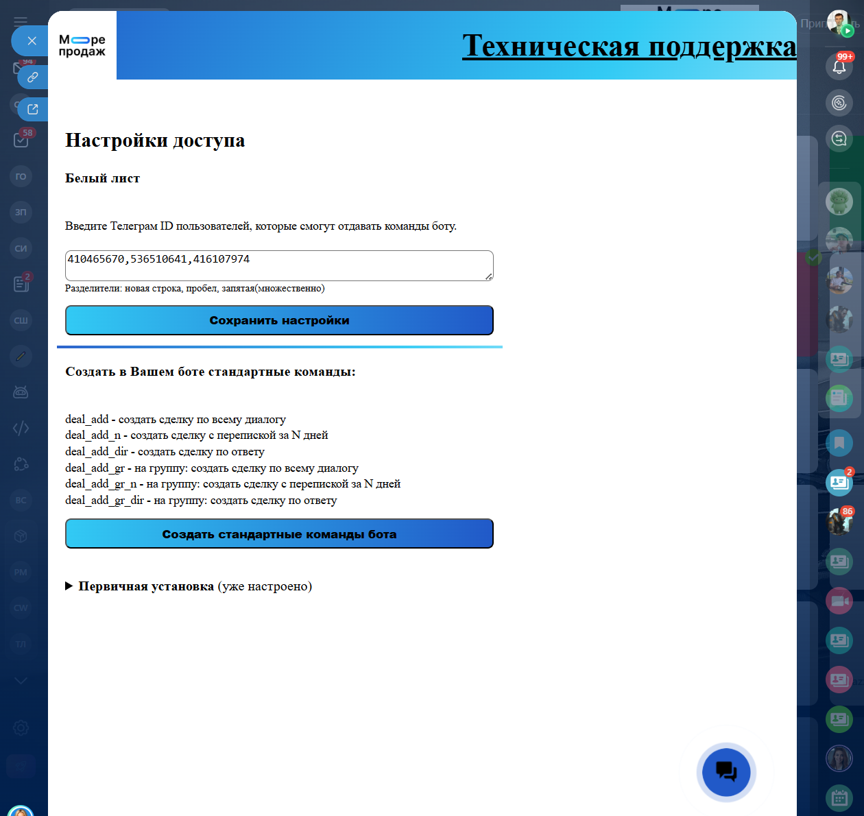Open tasks icon with 58 badge
The width and height of the screenshot is (864, 816).
21,140
